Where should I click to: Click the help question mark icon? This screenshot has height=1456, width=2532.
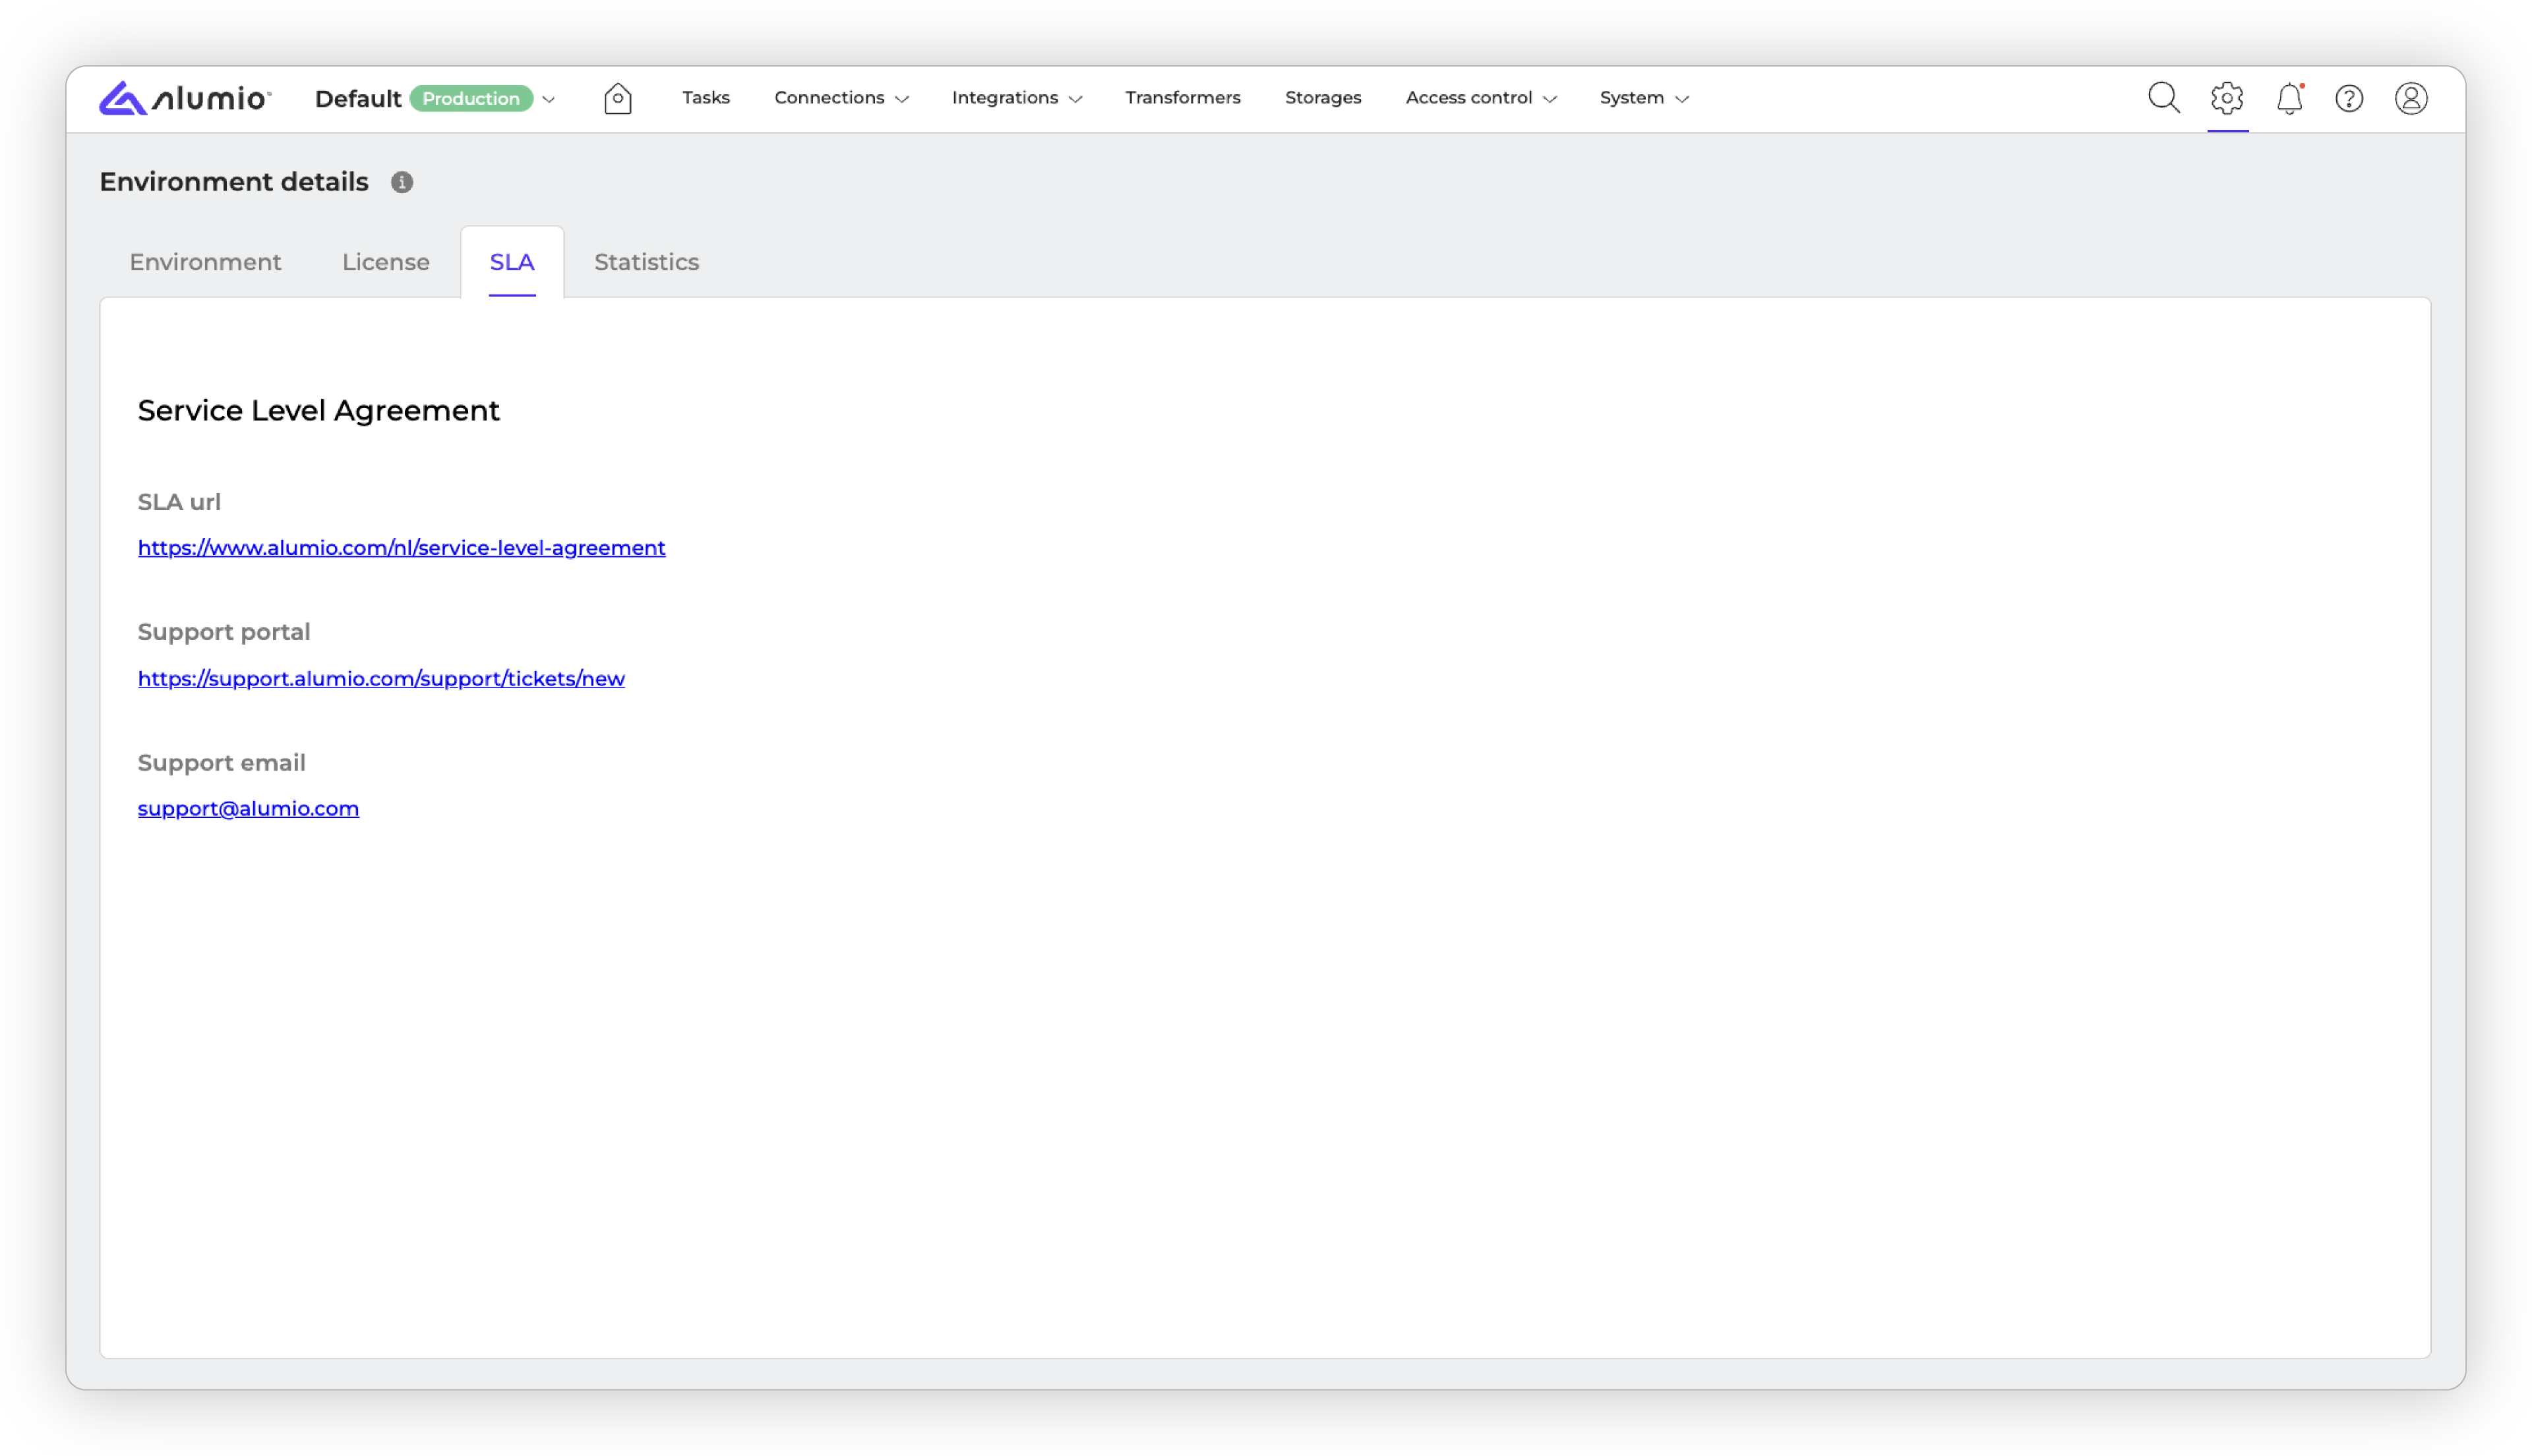click(x=2349, y=98)
